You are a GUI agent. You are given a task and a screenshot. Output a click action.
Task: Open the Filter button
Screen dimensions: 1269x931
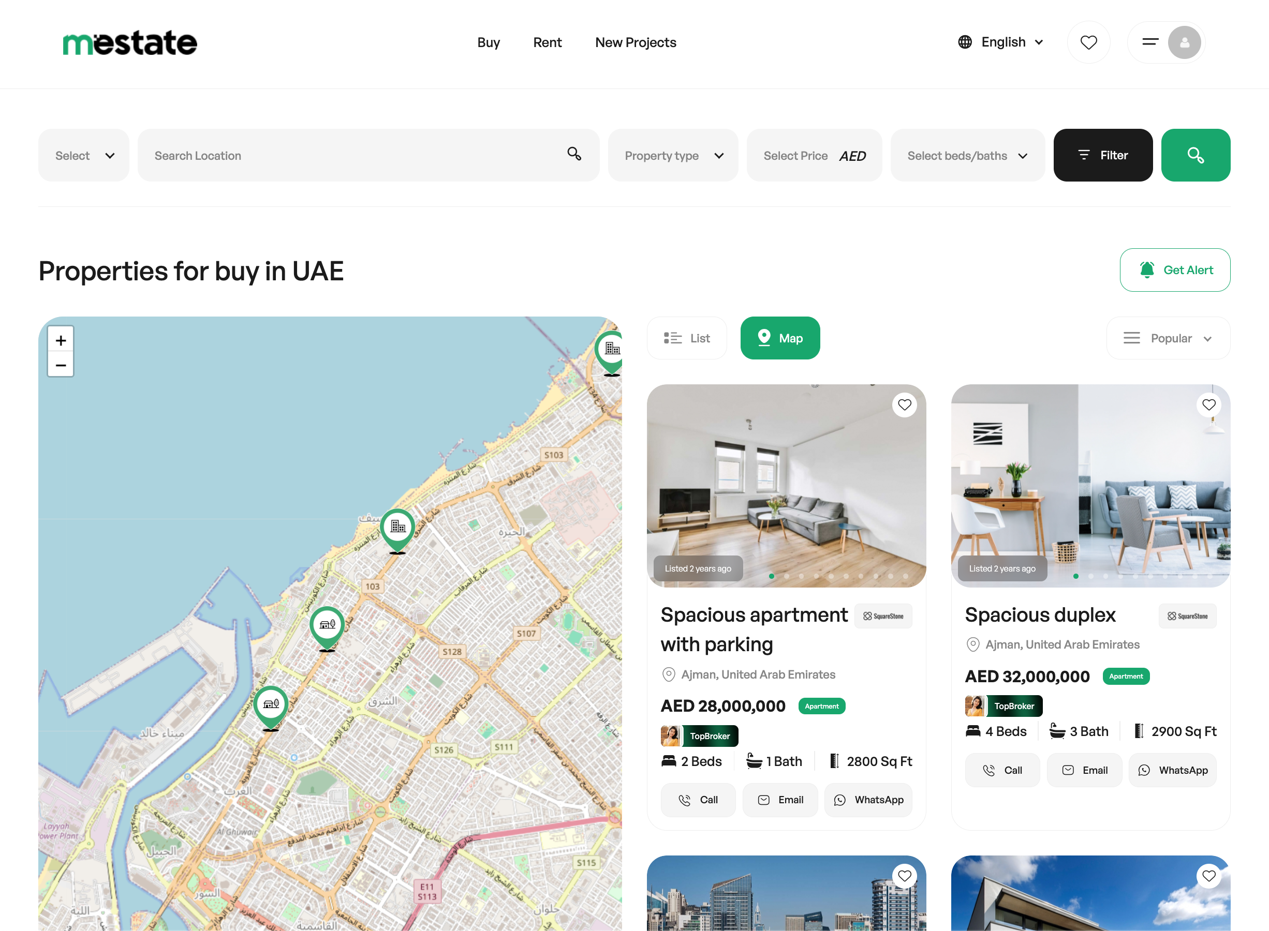(x=1103, y=155)
